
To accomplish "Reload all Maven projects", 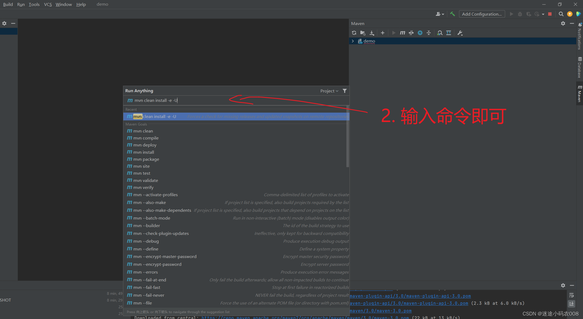I will click(354, 33).
